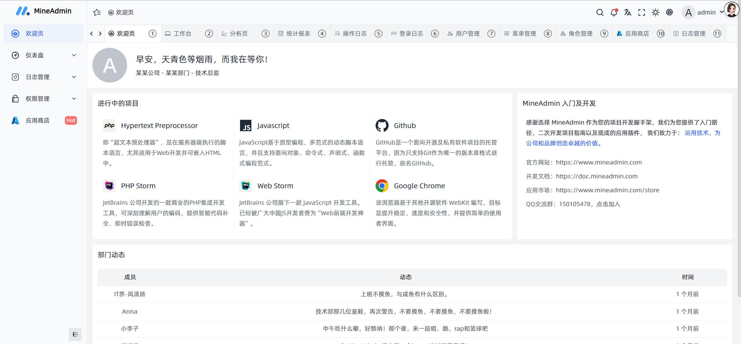Open the search icon in header
The width and height of the screenshot is (741, 344).
coord(600,12)
